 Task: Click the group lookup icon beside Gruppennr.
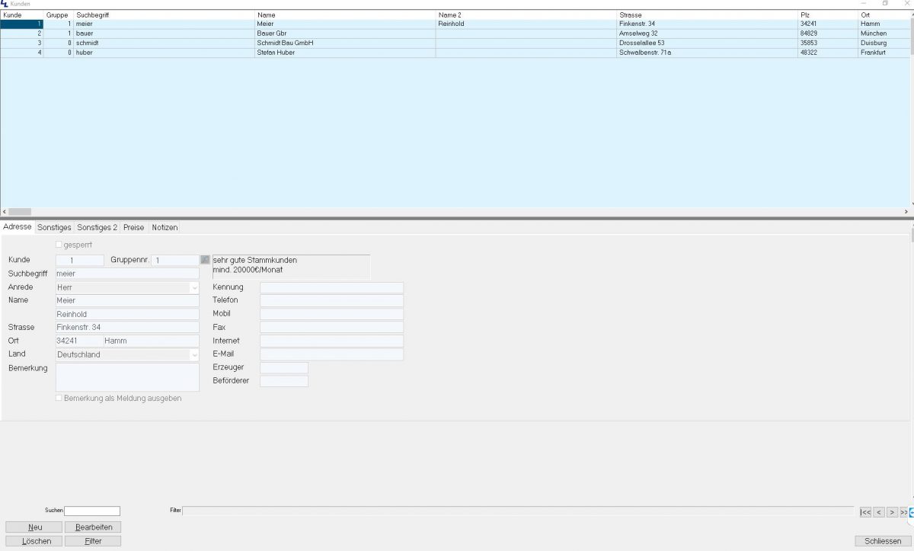(x=205, y=261)
